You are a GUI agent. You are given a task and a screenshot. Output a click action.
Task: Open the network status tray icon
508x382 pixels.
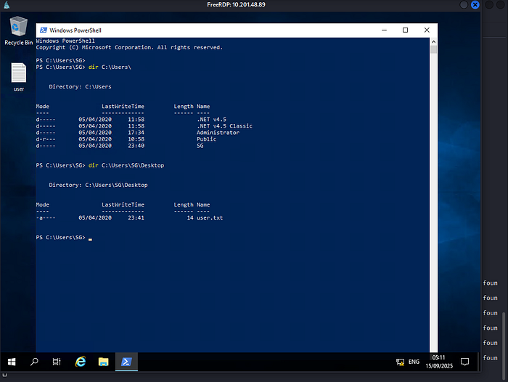click(x=400, y=362)
